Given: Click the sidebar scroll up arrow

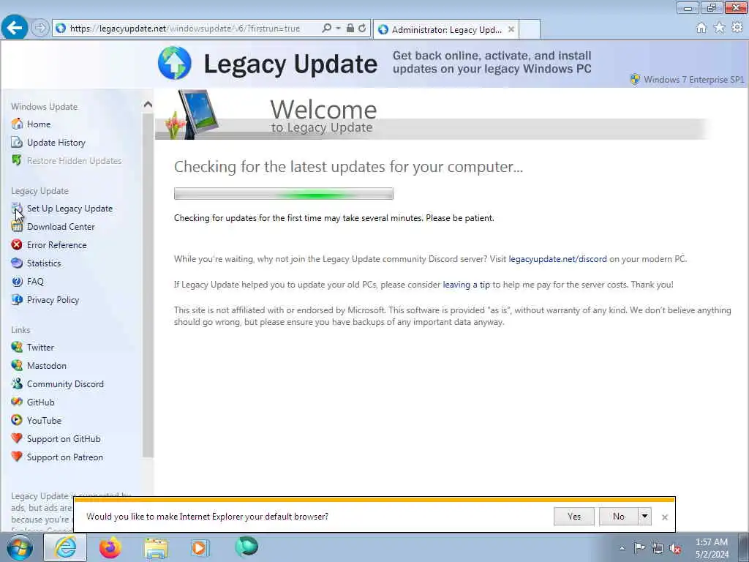Looking at the screenshot, I should 148,104.
